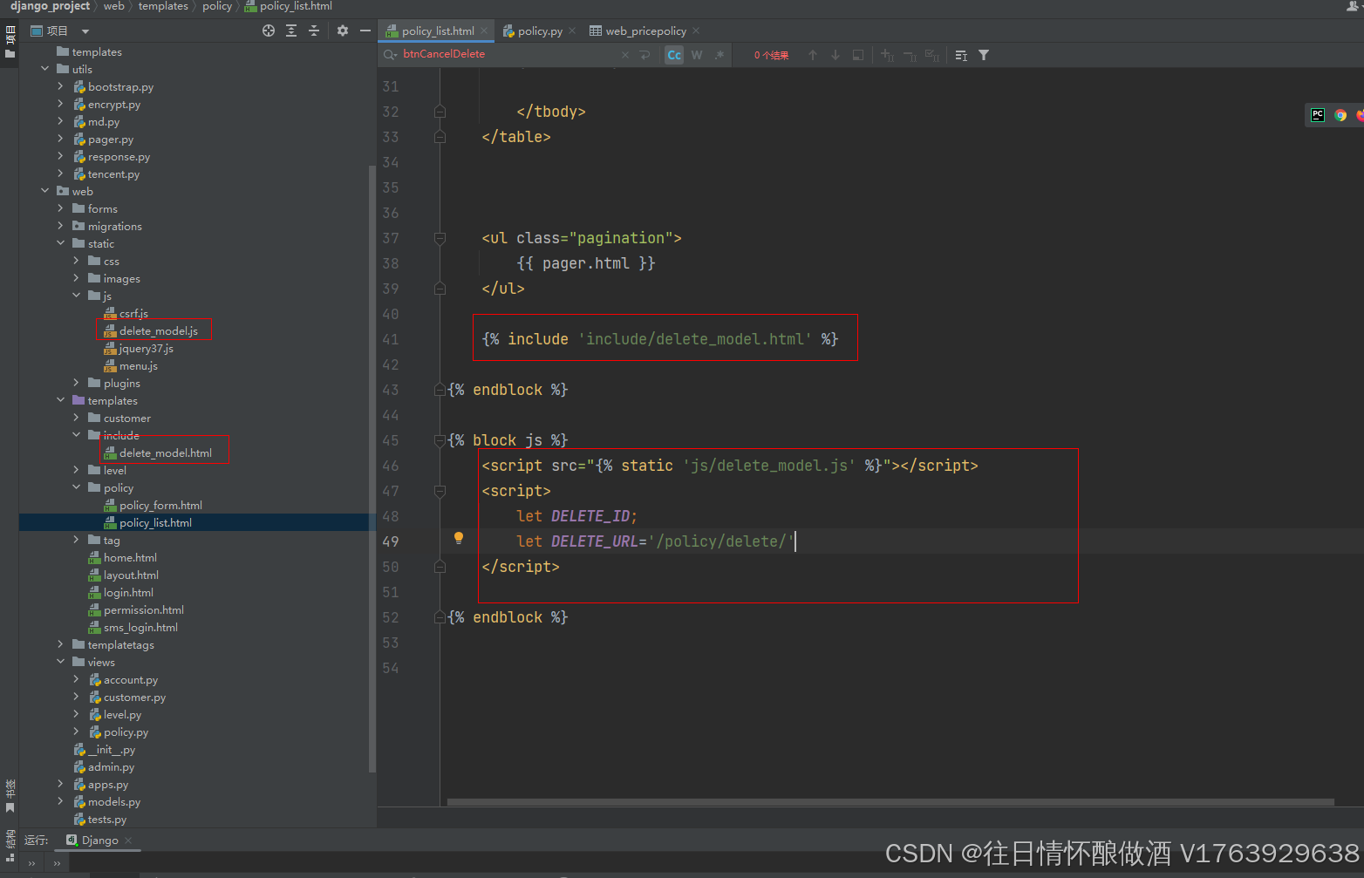The image size is (1364, 878).
Task: Expand the css folder
Action: 76,261
